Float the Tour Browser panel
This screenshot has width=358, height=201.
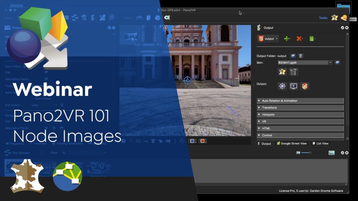pos(343,153)
